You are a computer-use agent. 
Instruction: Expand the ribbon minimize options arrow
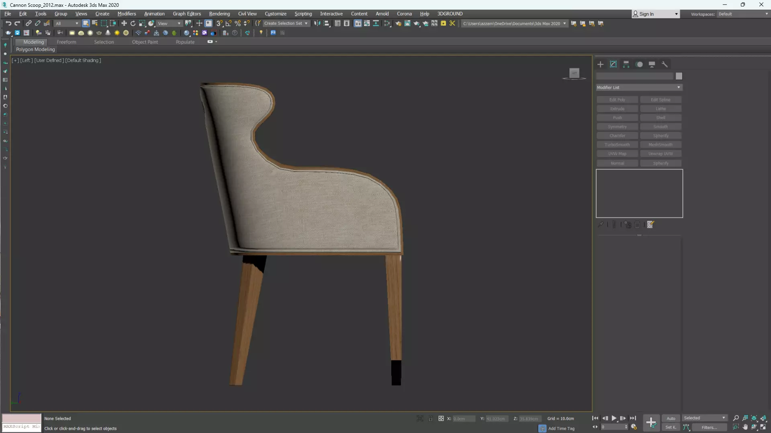(x=216, y=42)
